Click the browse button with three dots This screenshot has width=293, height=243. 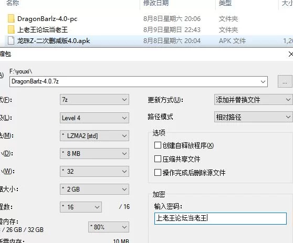tap(285, 81)
